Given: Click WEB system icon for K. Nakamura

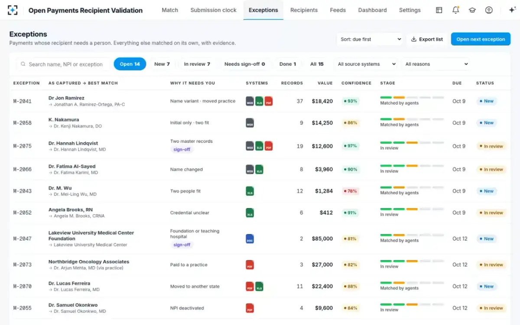Looking at the screenshot, I should 250,123.
